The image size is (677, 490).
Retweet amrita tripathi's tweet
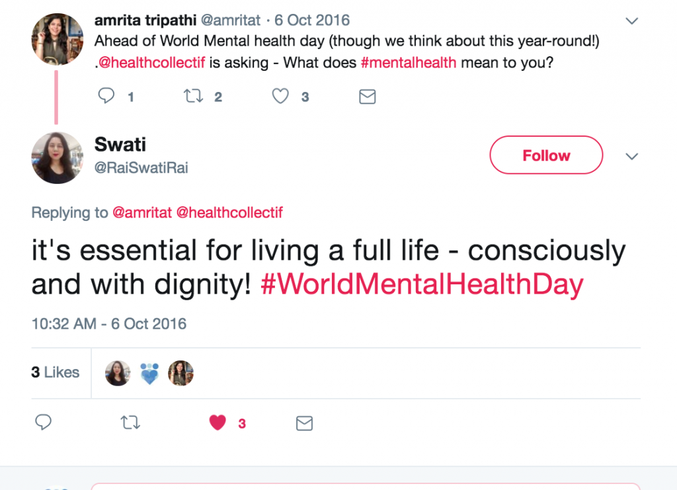193,97
